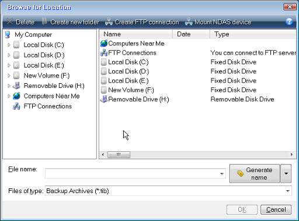Select Computers Near Me globe icon in file list
This screenshot has height=221, width=299.
[x=104, y=43]
